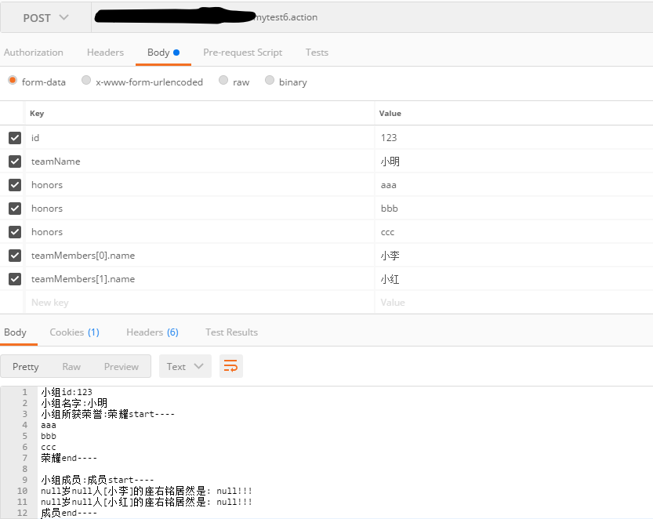Select the raw body type radio

click(223, 80)
